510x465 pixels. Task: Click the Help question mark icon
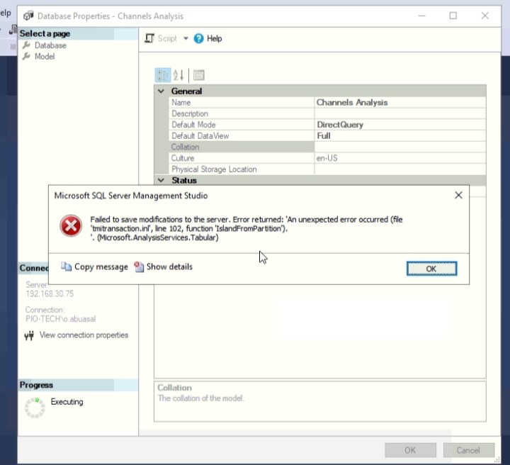pos(199,38)
